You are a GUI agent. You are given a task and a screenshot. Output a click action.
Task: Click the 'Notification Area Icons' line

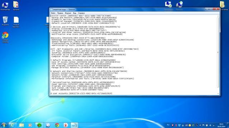click(87, 34)
